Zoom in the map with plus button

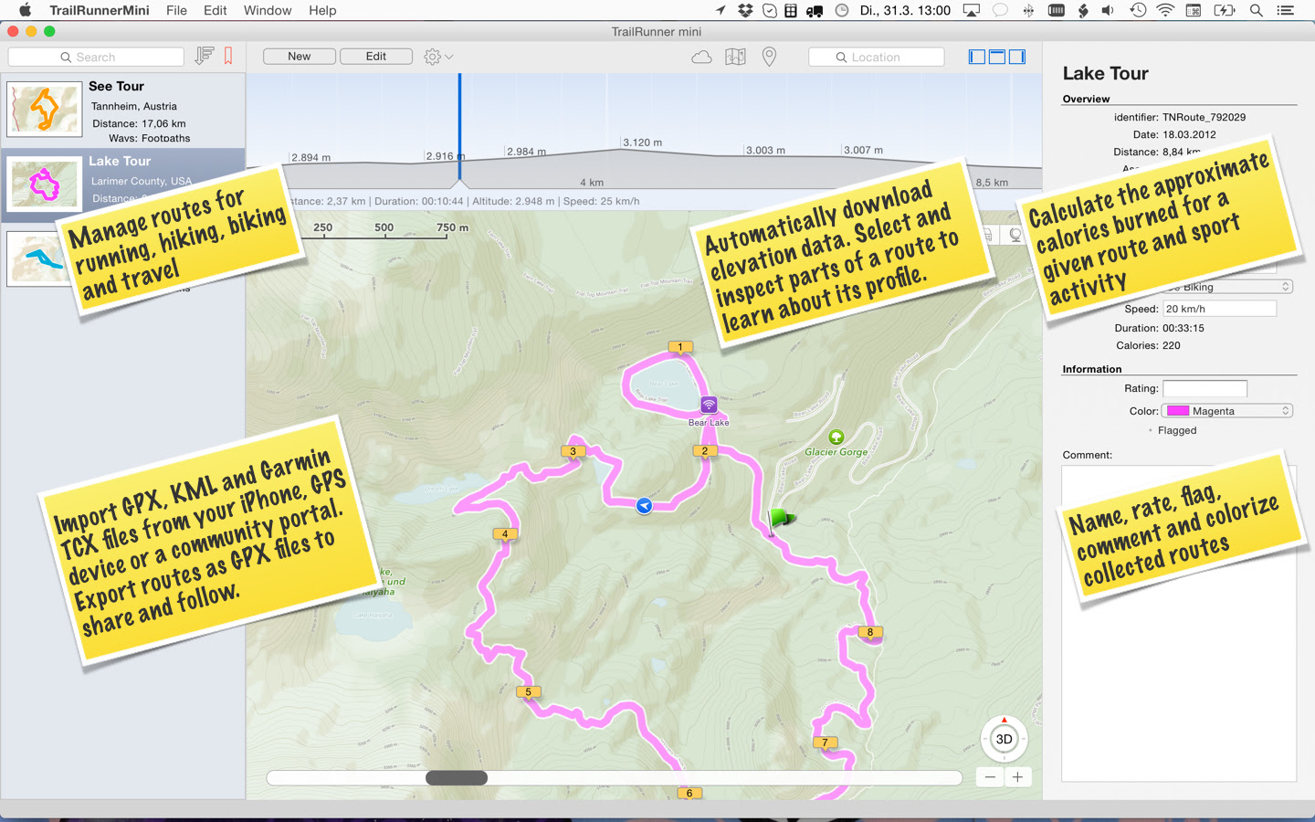[x=1018, y=777]
